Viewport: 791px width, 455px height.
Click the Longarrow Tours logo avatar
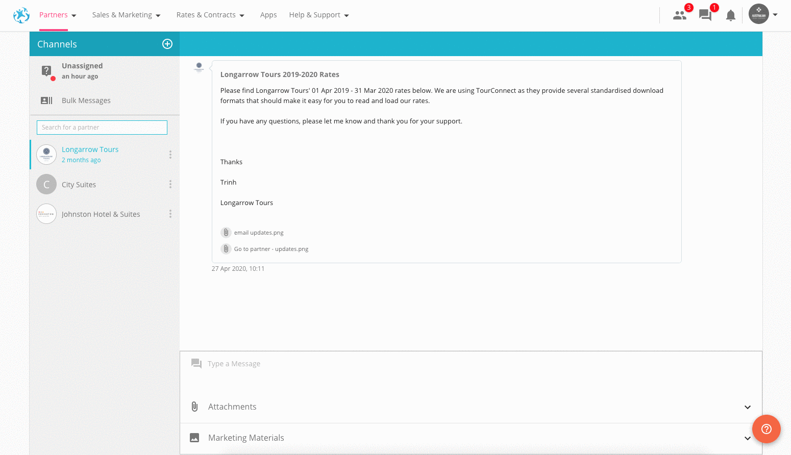point(46,155)
